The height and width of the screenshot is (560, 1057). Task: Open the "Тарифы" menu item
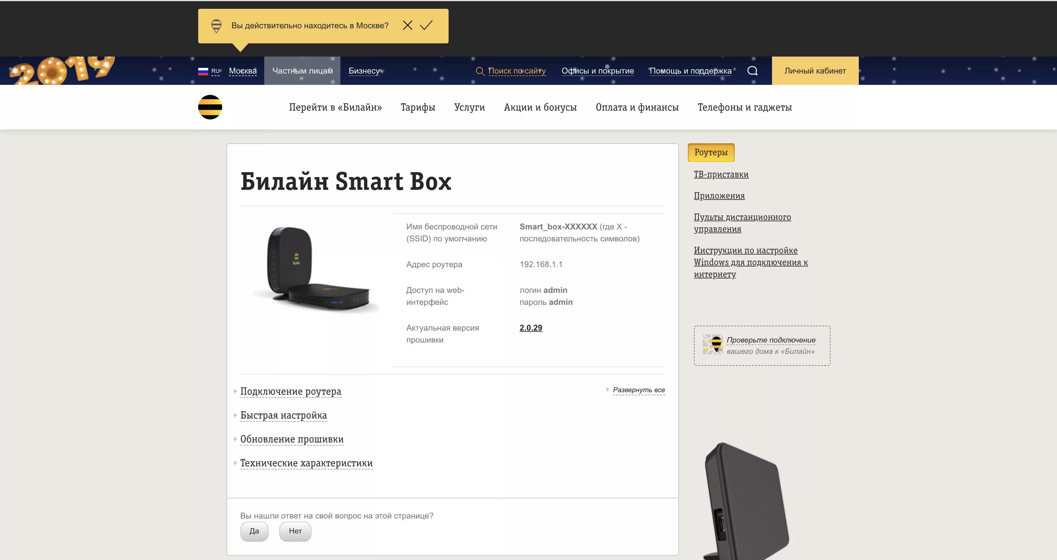click(418, 107)
